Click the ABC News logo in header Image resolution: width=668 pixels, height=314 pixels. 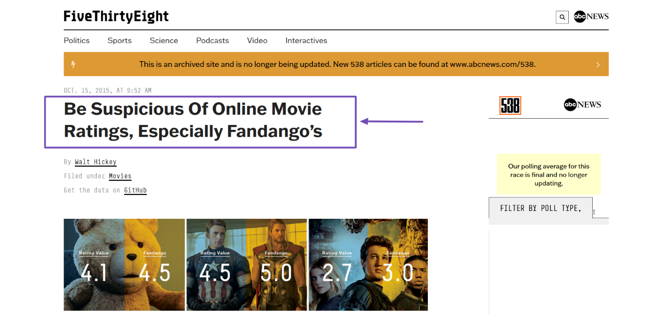pyautogui.click(x=591, y=17)
